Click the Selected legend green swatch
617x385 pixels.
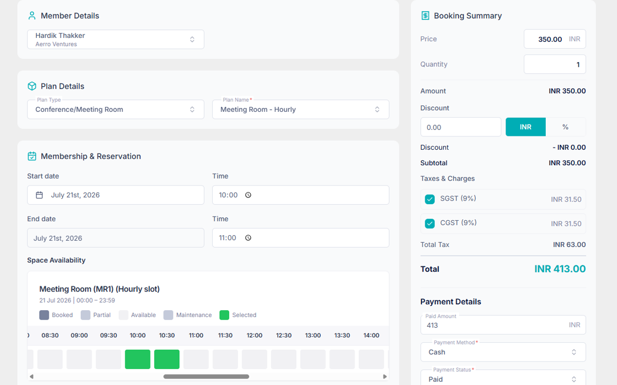(x=224, y=315)
